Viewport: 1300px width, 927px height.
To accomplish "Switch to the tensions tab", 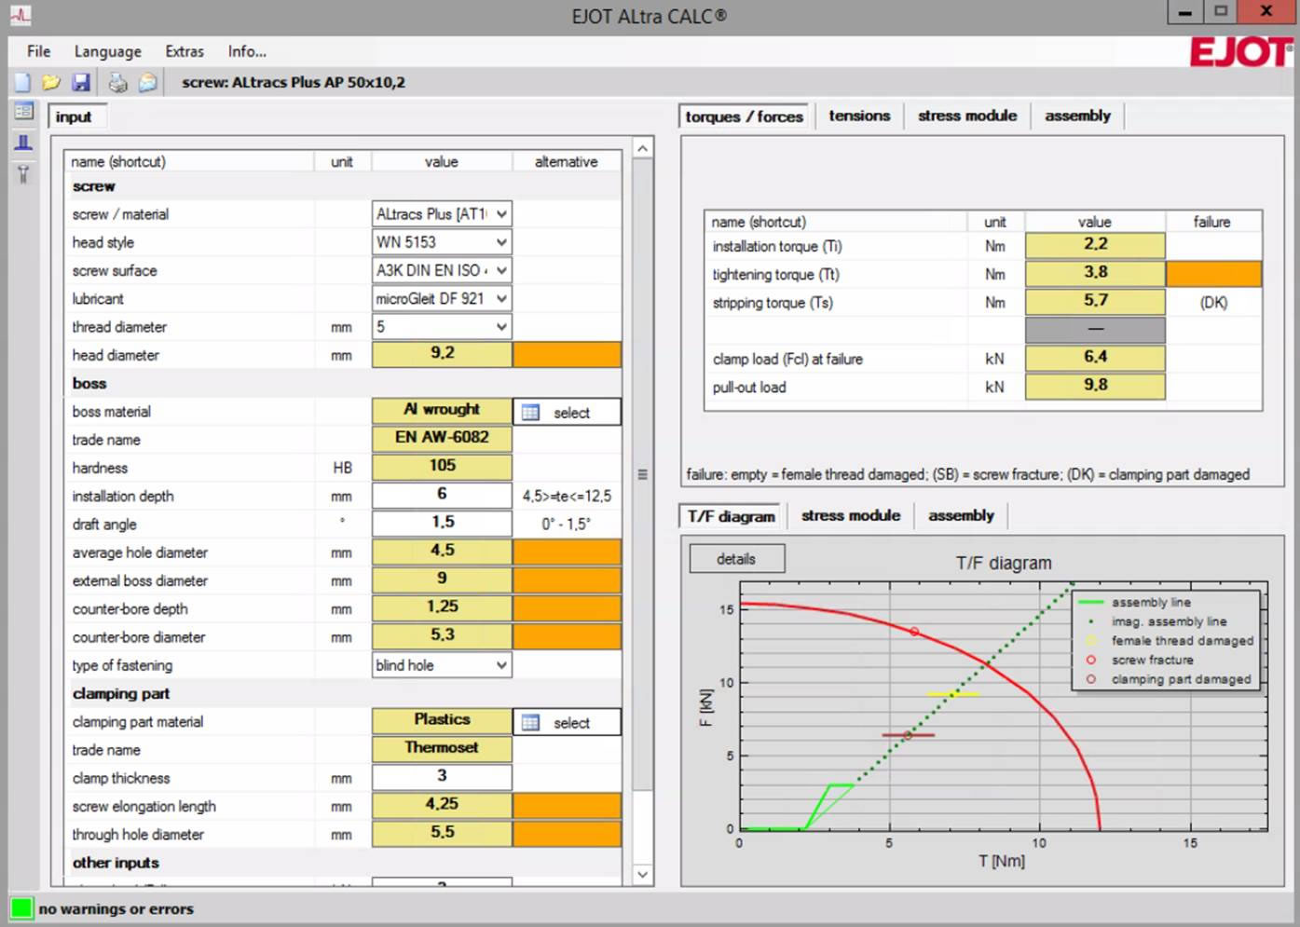I will (859, 116).
